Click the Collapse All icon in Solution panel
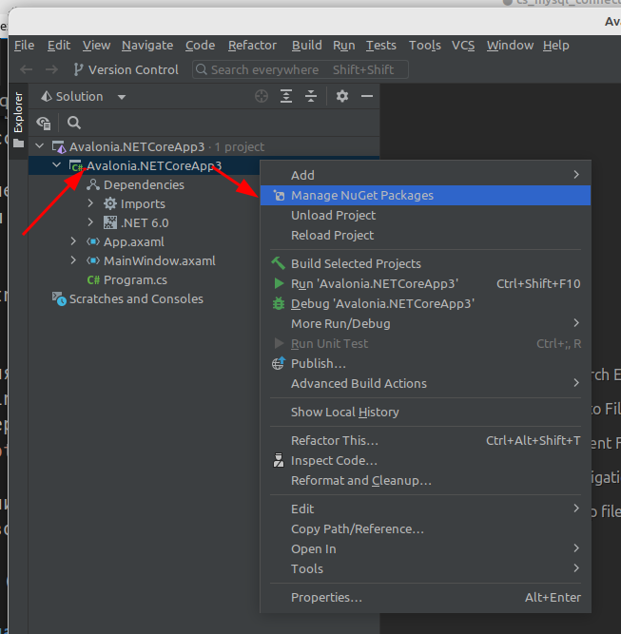621x634 pixels. [311, 96]
